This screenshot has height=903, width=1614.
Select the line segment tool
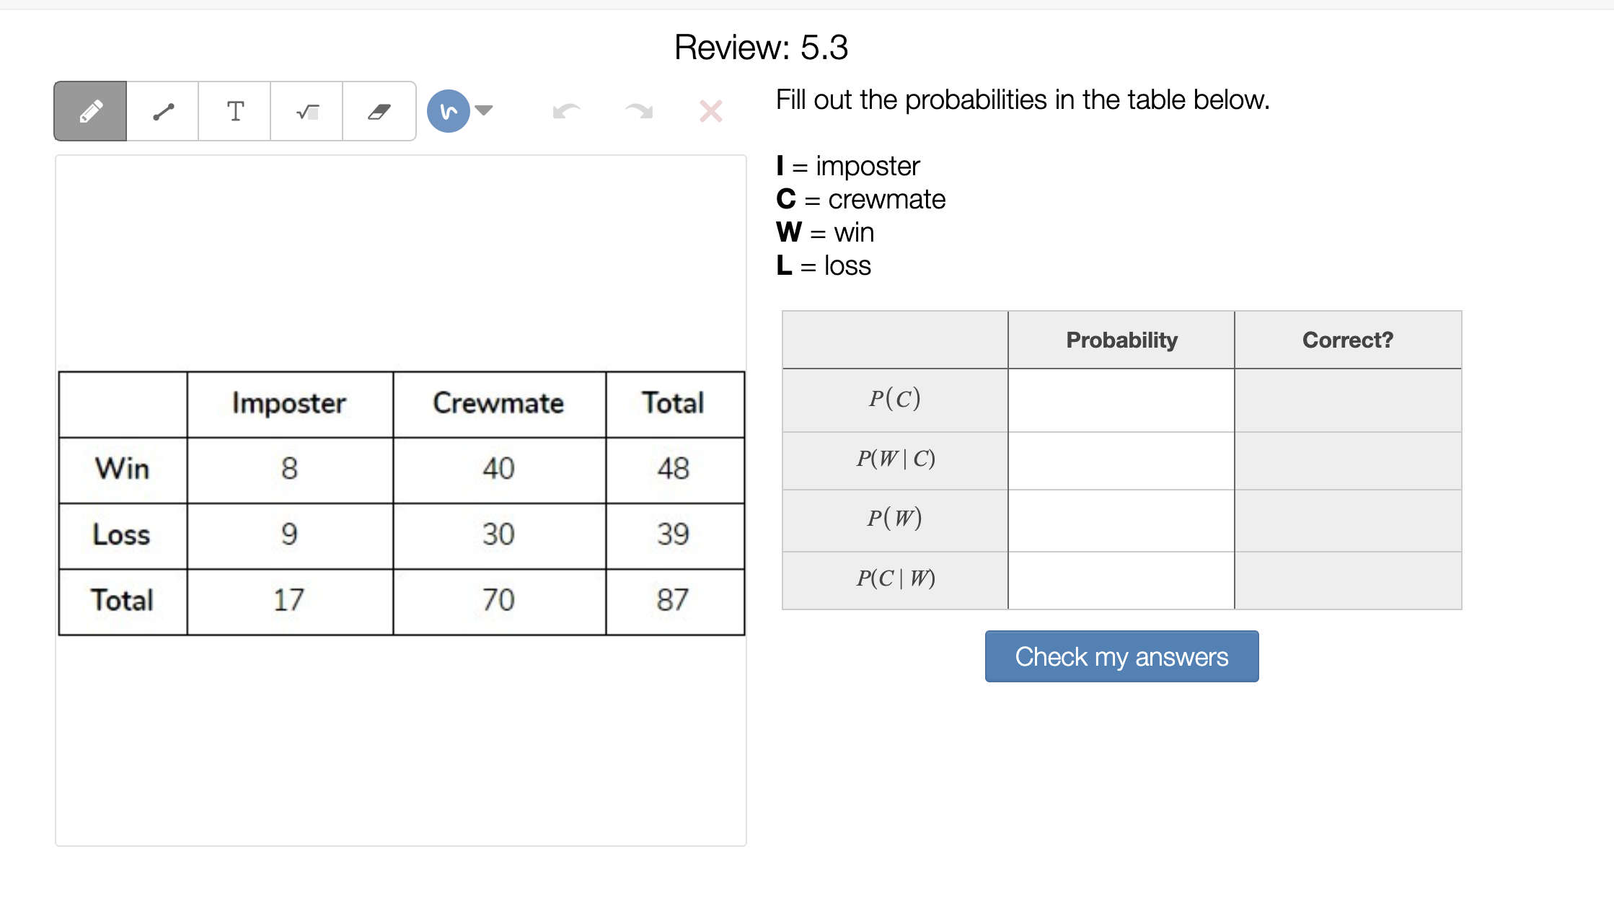pyautogui.click(x=163, y=111)
